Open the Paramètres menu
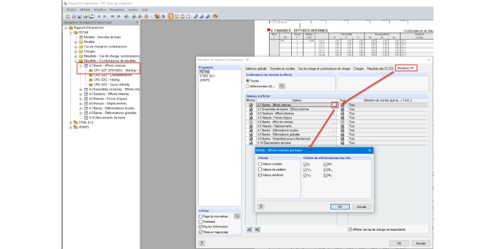This screenshot has height=249, width=495. (x=117, y=10)
